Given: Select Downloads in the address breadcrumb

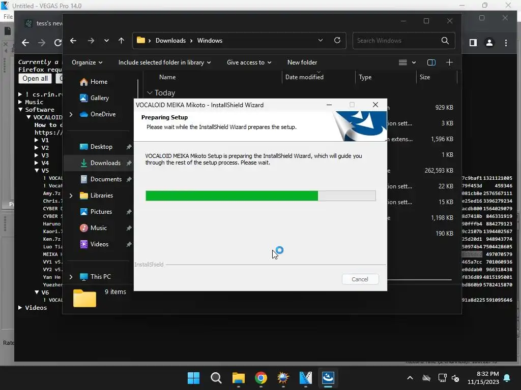Looking at the screenshot, I should 170,41.
